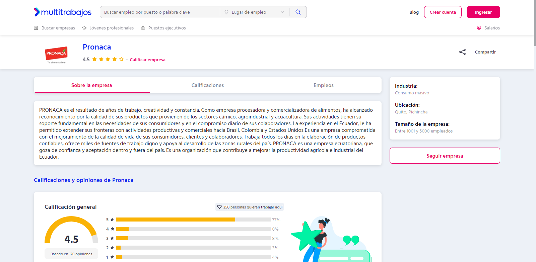Open the Salarios link
Screen dimensions: 536x262
(492, 28)
